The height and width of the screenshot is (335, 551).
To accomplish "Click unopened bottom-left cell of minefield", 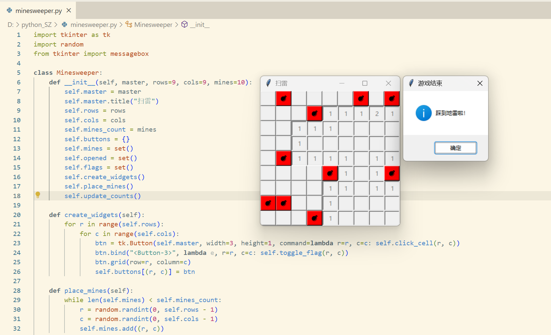I will pyautogui.click(x=268, y=218).
